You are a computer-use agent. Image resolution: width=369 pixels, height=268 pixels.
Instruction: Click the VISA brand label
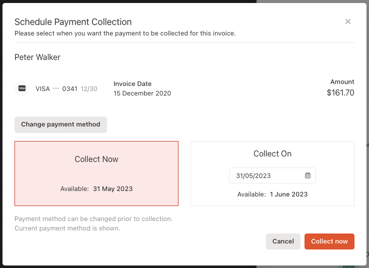[42, 88]
